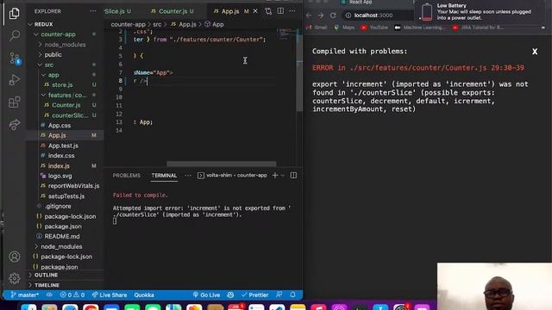The image size is (552, 310).
Task: Select the App.js editor tab
Action: 230,11
